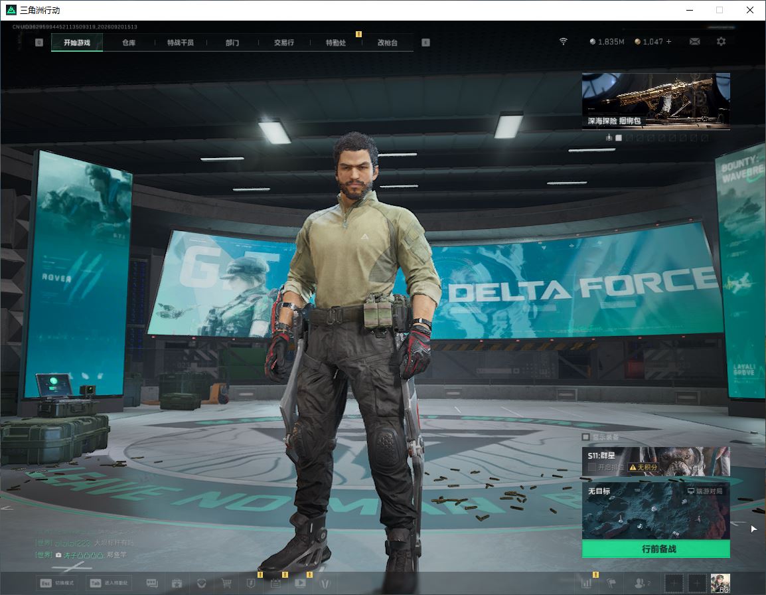The height and width of the screenshot is (595, 766).
Task: Toggle the 显示装备 checkbox
Action: tap(585, 436)
